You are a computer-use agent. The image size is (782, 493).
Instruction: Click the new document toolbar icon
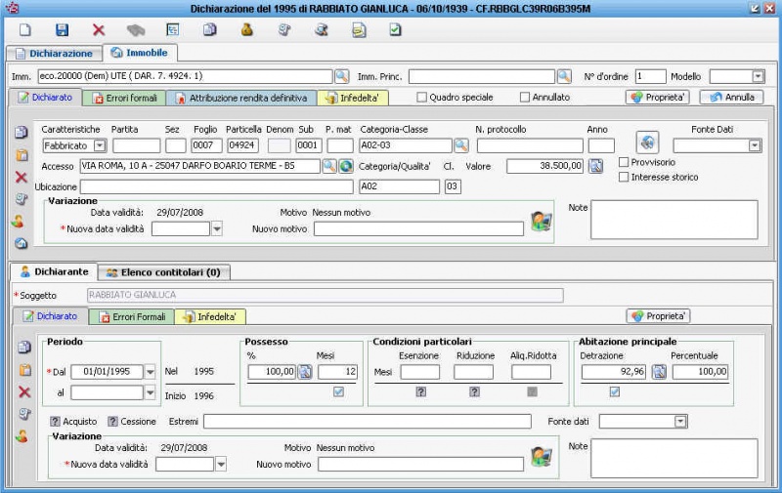(x=25, y=30)
